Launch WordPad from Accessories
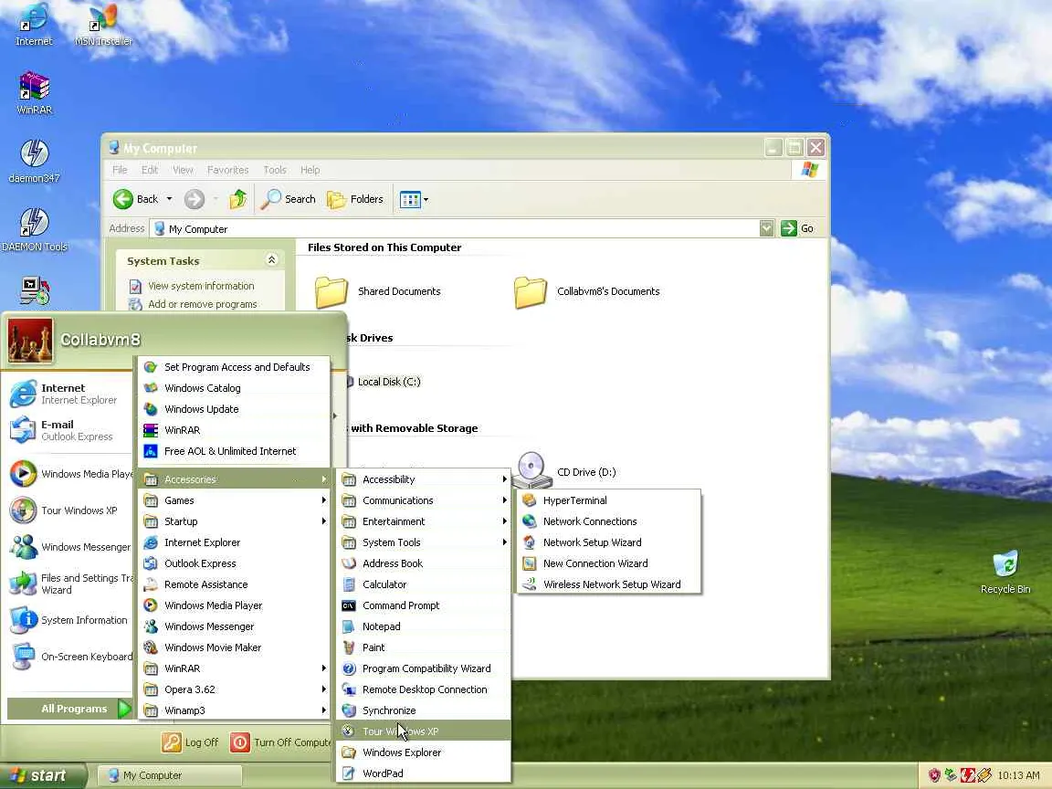The height and width of the screenshot is (789, 1052). (424, 773)
